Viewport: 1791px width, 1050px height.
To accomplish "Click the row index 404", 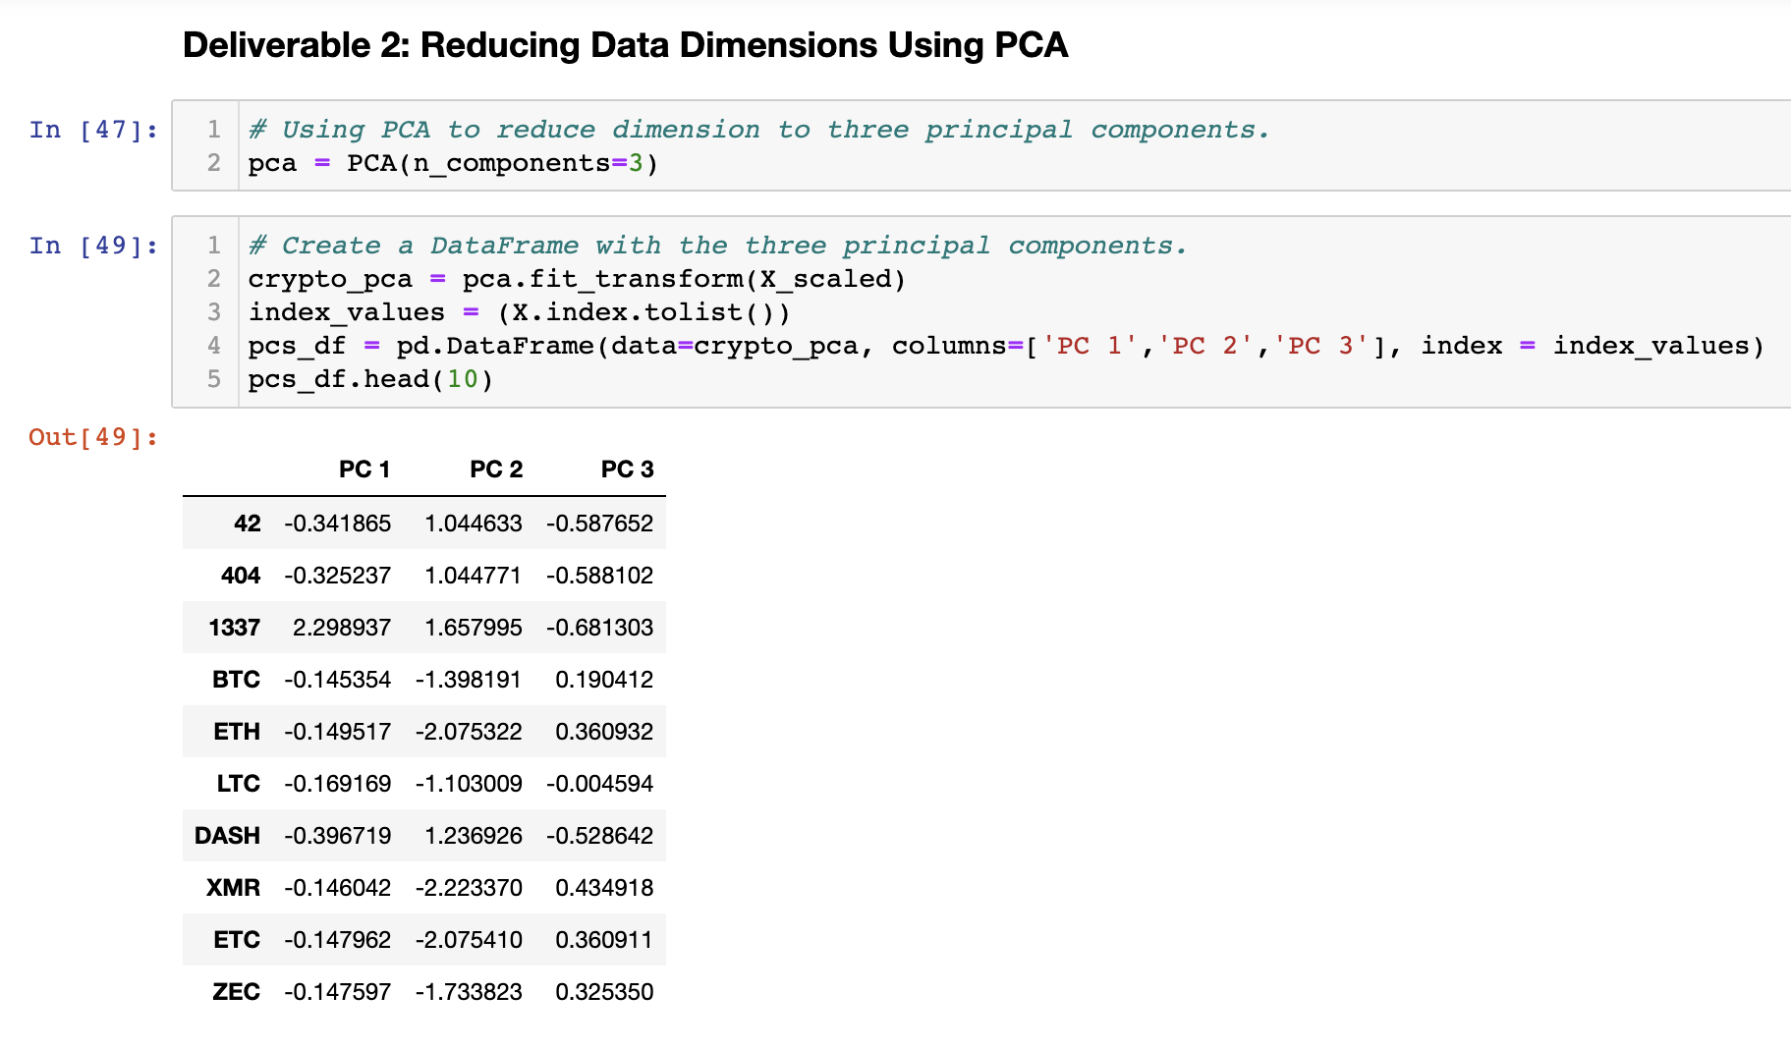I will 241,576.
